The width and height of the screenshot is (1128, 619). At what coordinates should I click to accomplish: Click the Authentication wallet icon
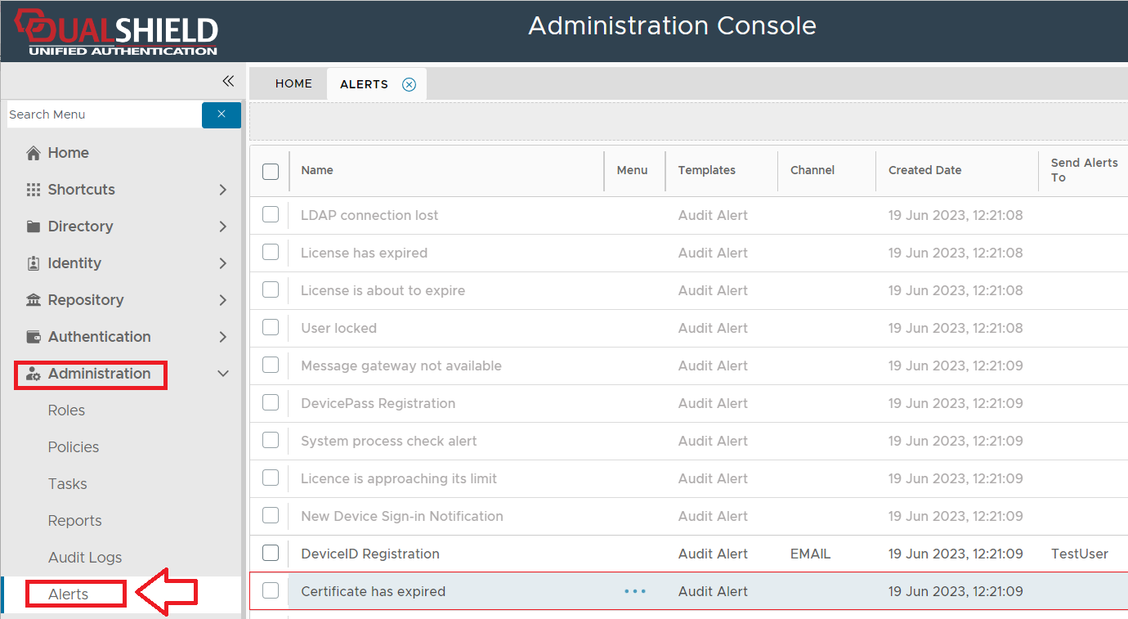coord(34,337)
